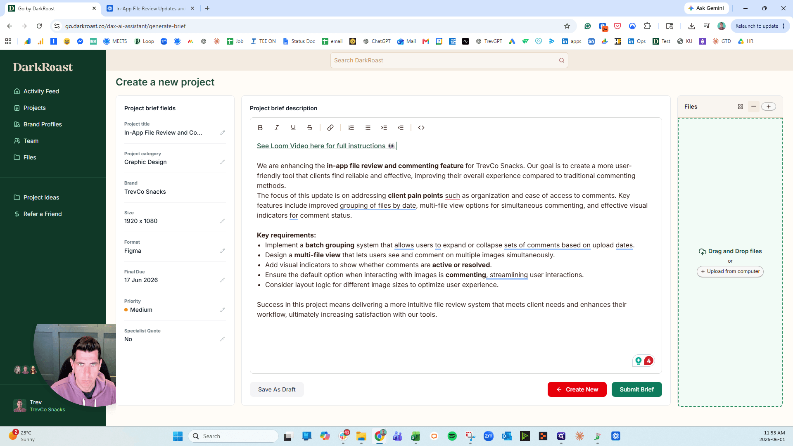Open Spotify from the Windows taskbar

coord(452,436)
